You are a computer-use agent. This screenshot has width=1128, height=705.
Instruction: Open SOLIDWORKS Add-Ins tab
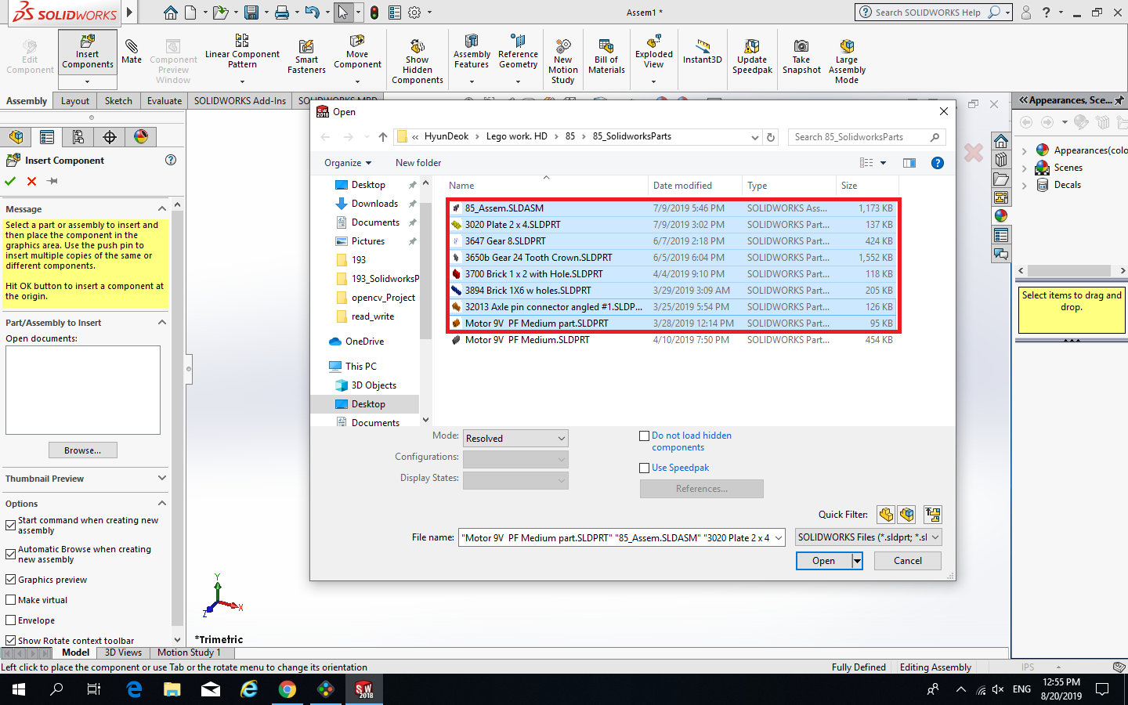240,101
